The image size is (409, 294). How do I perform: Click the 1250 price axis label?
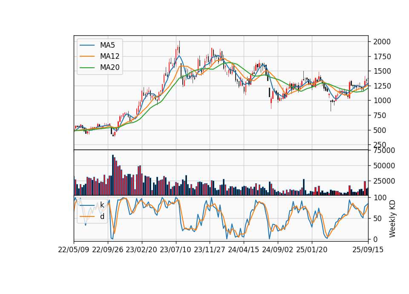point(382,86)
